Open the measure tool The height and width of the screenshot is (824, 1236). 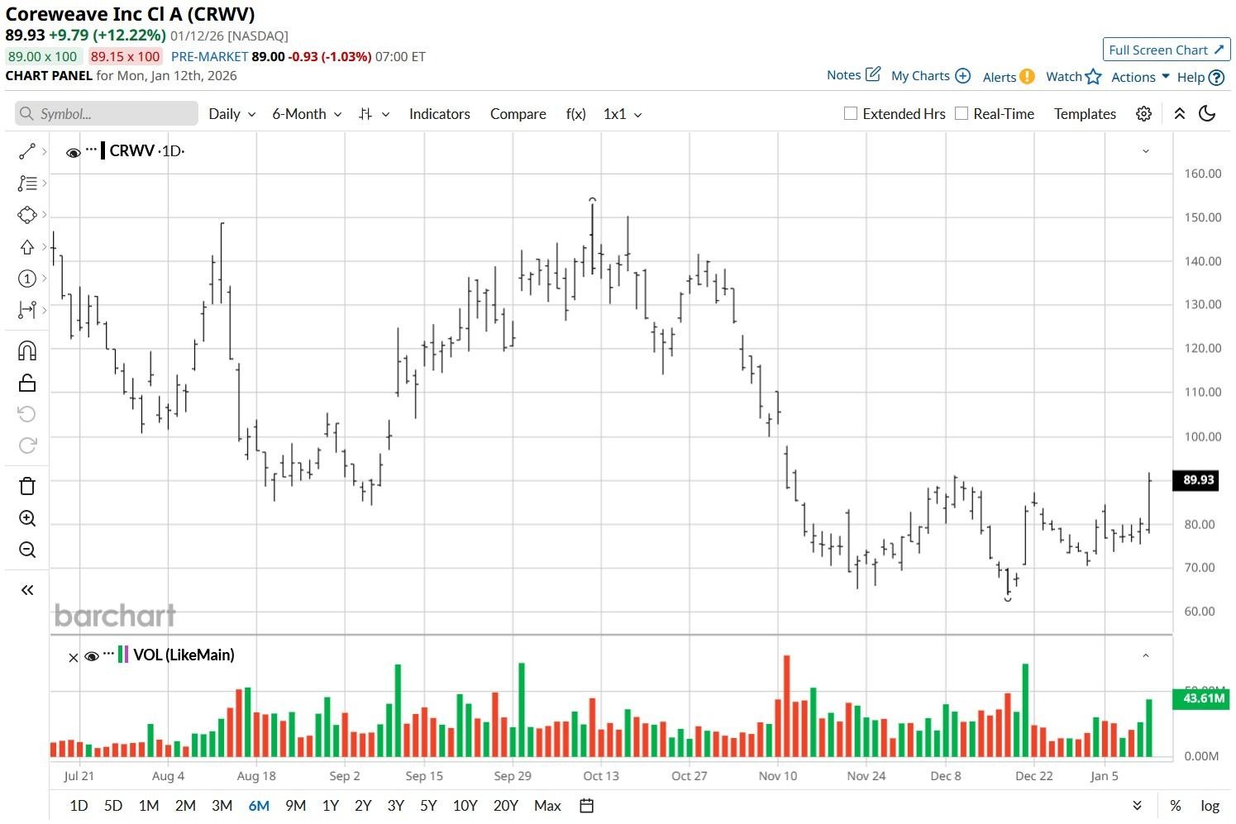click(27, 310)
